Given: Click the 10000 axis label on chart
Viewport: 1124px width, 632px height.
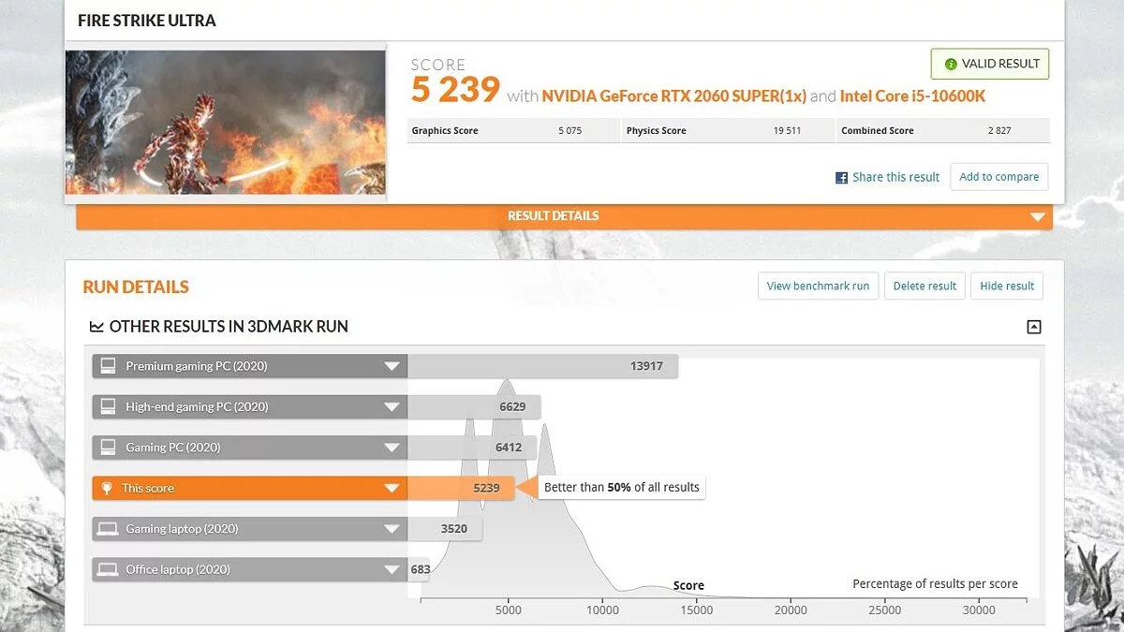Looking at the screenshot, I should tap(602, 610).
